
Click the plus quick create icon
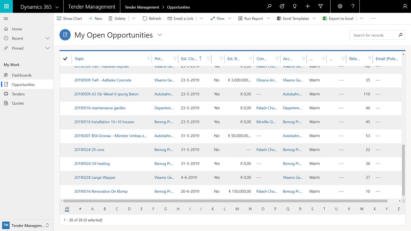308,6
